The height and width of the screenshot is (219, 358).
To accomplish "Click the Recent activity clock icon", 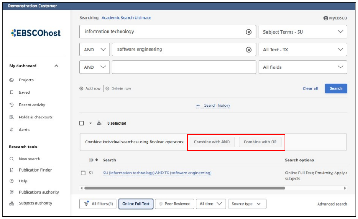I will point(12,105).
